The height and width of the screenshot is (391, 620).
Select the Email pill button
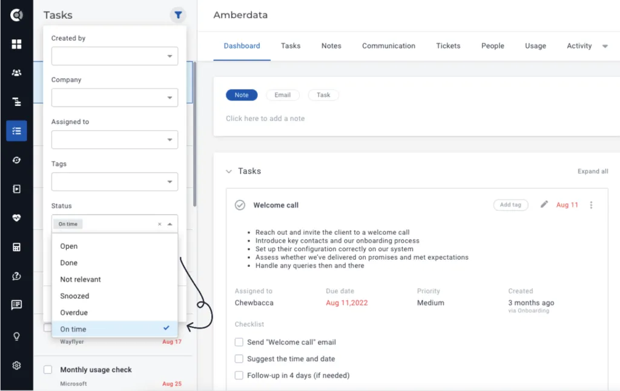click(x=282, y=95)
